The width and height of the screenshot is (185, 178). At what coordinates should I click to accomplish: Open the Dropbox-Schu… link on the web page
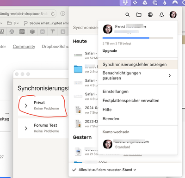[55, 47]
